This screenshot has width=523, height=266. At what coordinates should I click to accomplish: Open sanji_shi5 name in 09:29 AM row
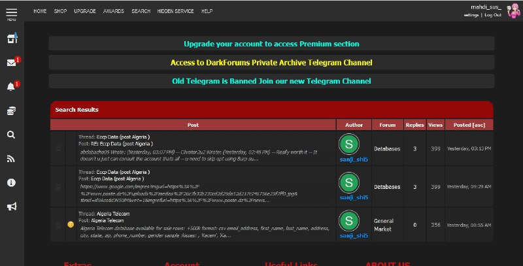click(354, 197)
